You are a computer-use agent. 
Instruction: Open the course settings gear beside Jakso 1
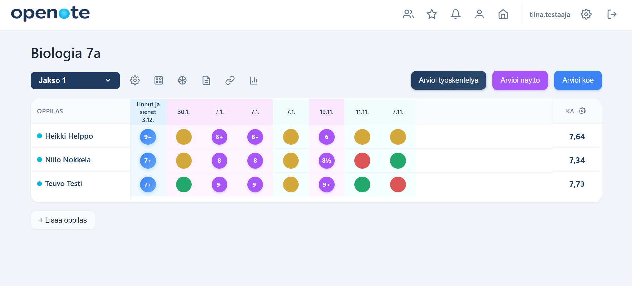pos(135,80)
